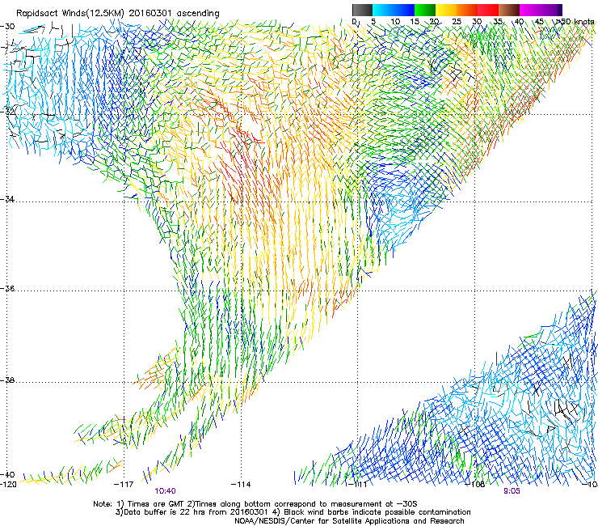Click the '10' knots legend label

pos(395,22)
